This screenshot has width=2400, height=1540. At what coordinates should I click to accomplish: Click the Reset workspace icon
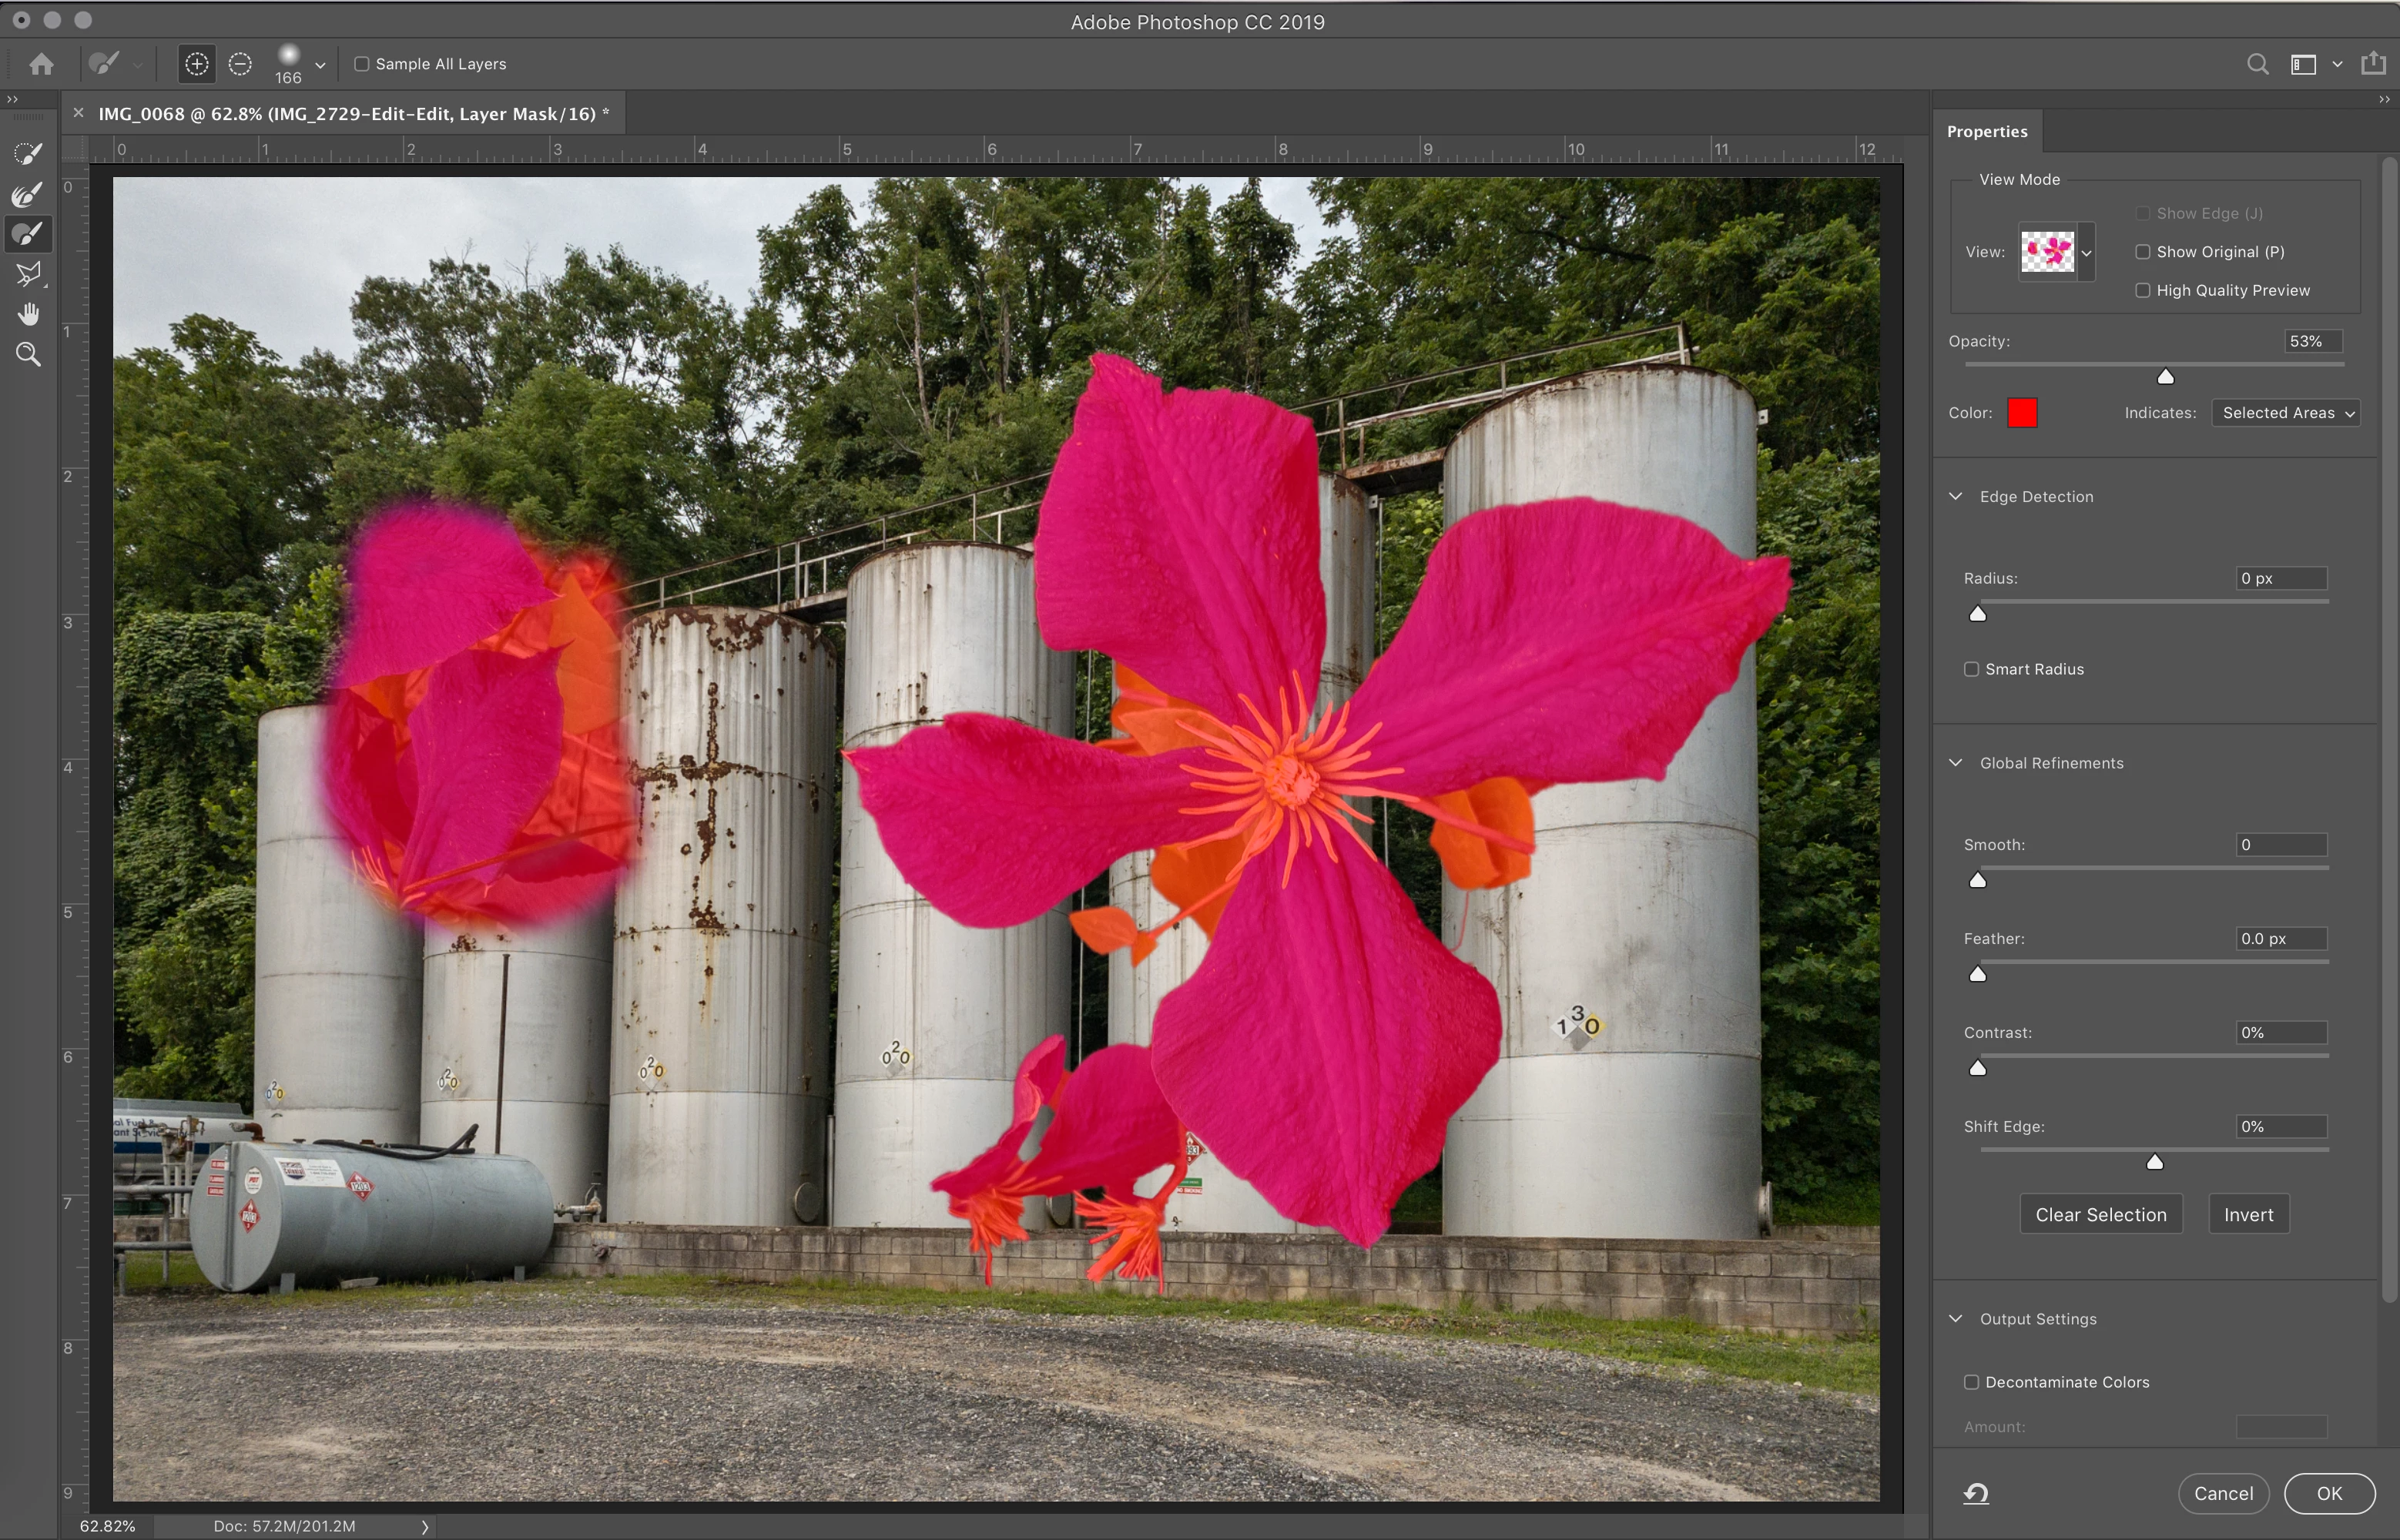tap(1975, 1493)
